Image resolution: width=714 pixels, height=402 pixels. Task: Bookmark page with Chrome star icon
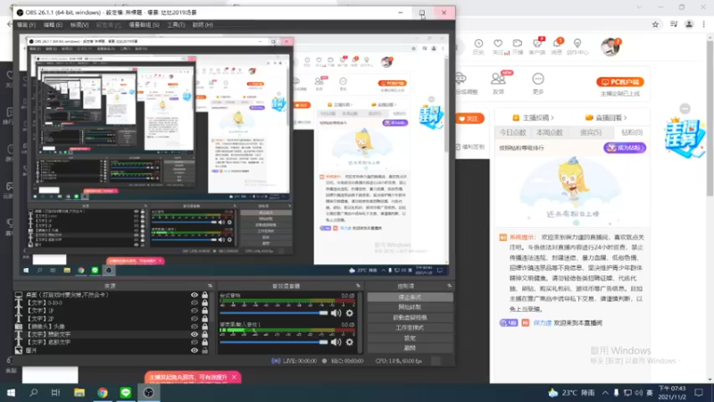coord(655,25)
